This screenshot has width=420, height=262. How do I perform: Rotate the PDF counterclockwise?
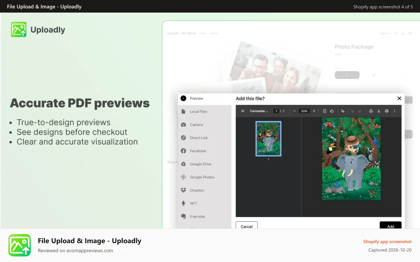coord(331,111)
